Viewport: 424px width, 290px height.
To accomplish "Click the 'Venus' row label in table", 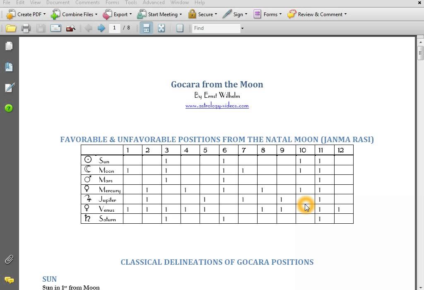I will [106, 209].
